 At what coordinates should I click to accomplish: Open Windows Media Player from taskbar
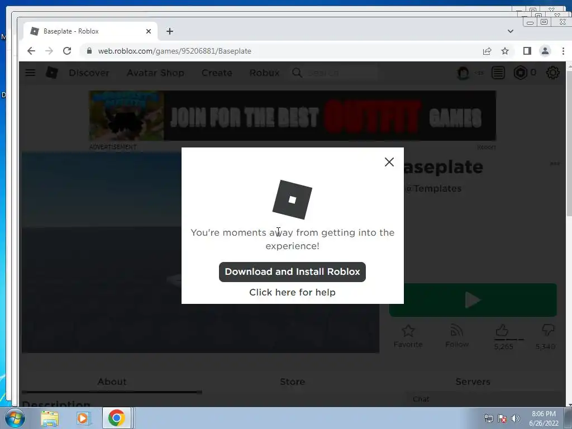point(83,418)
